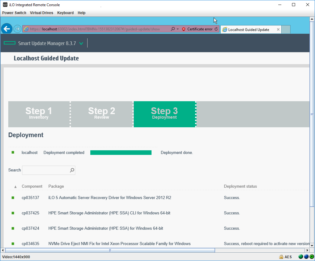This screenshot has height=261, width=315.
Task: Click the horizontal scrollbar right arrow
Action: coord(307,250)
